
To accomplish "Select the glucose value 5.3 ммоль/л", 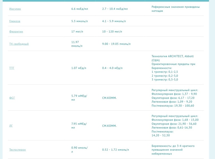I will [x=80, y=21].
